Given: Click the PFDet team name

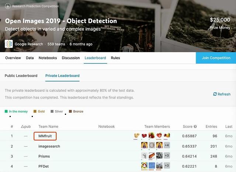Looking at the screenshot, I should pos(44,166).
